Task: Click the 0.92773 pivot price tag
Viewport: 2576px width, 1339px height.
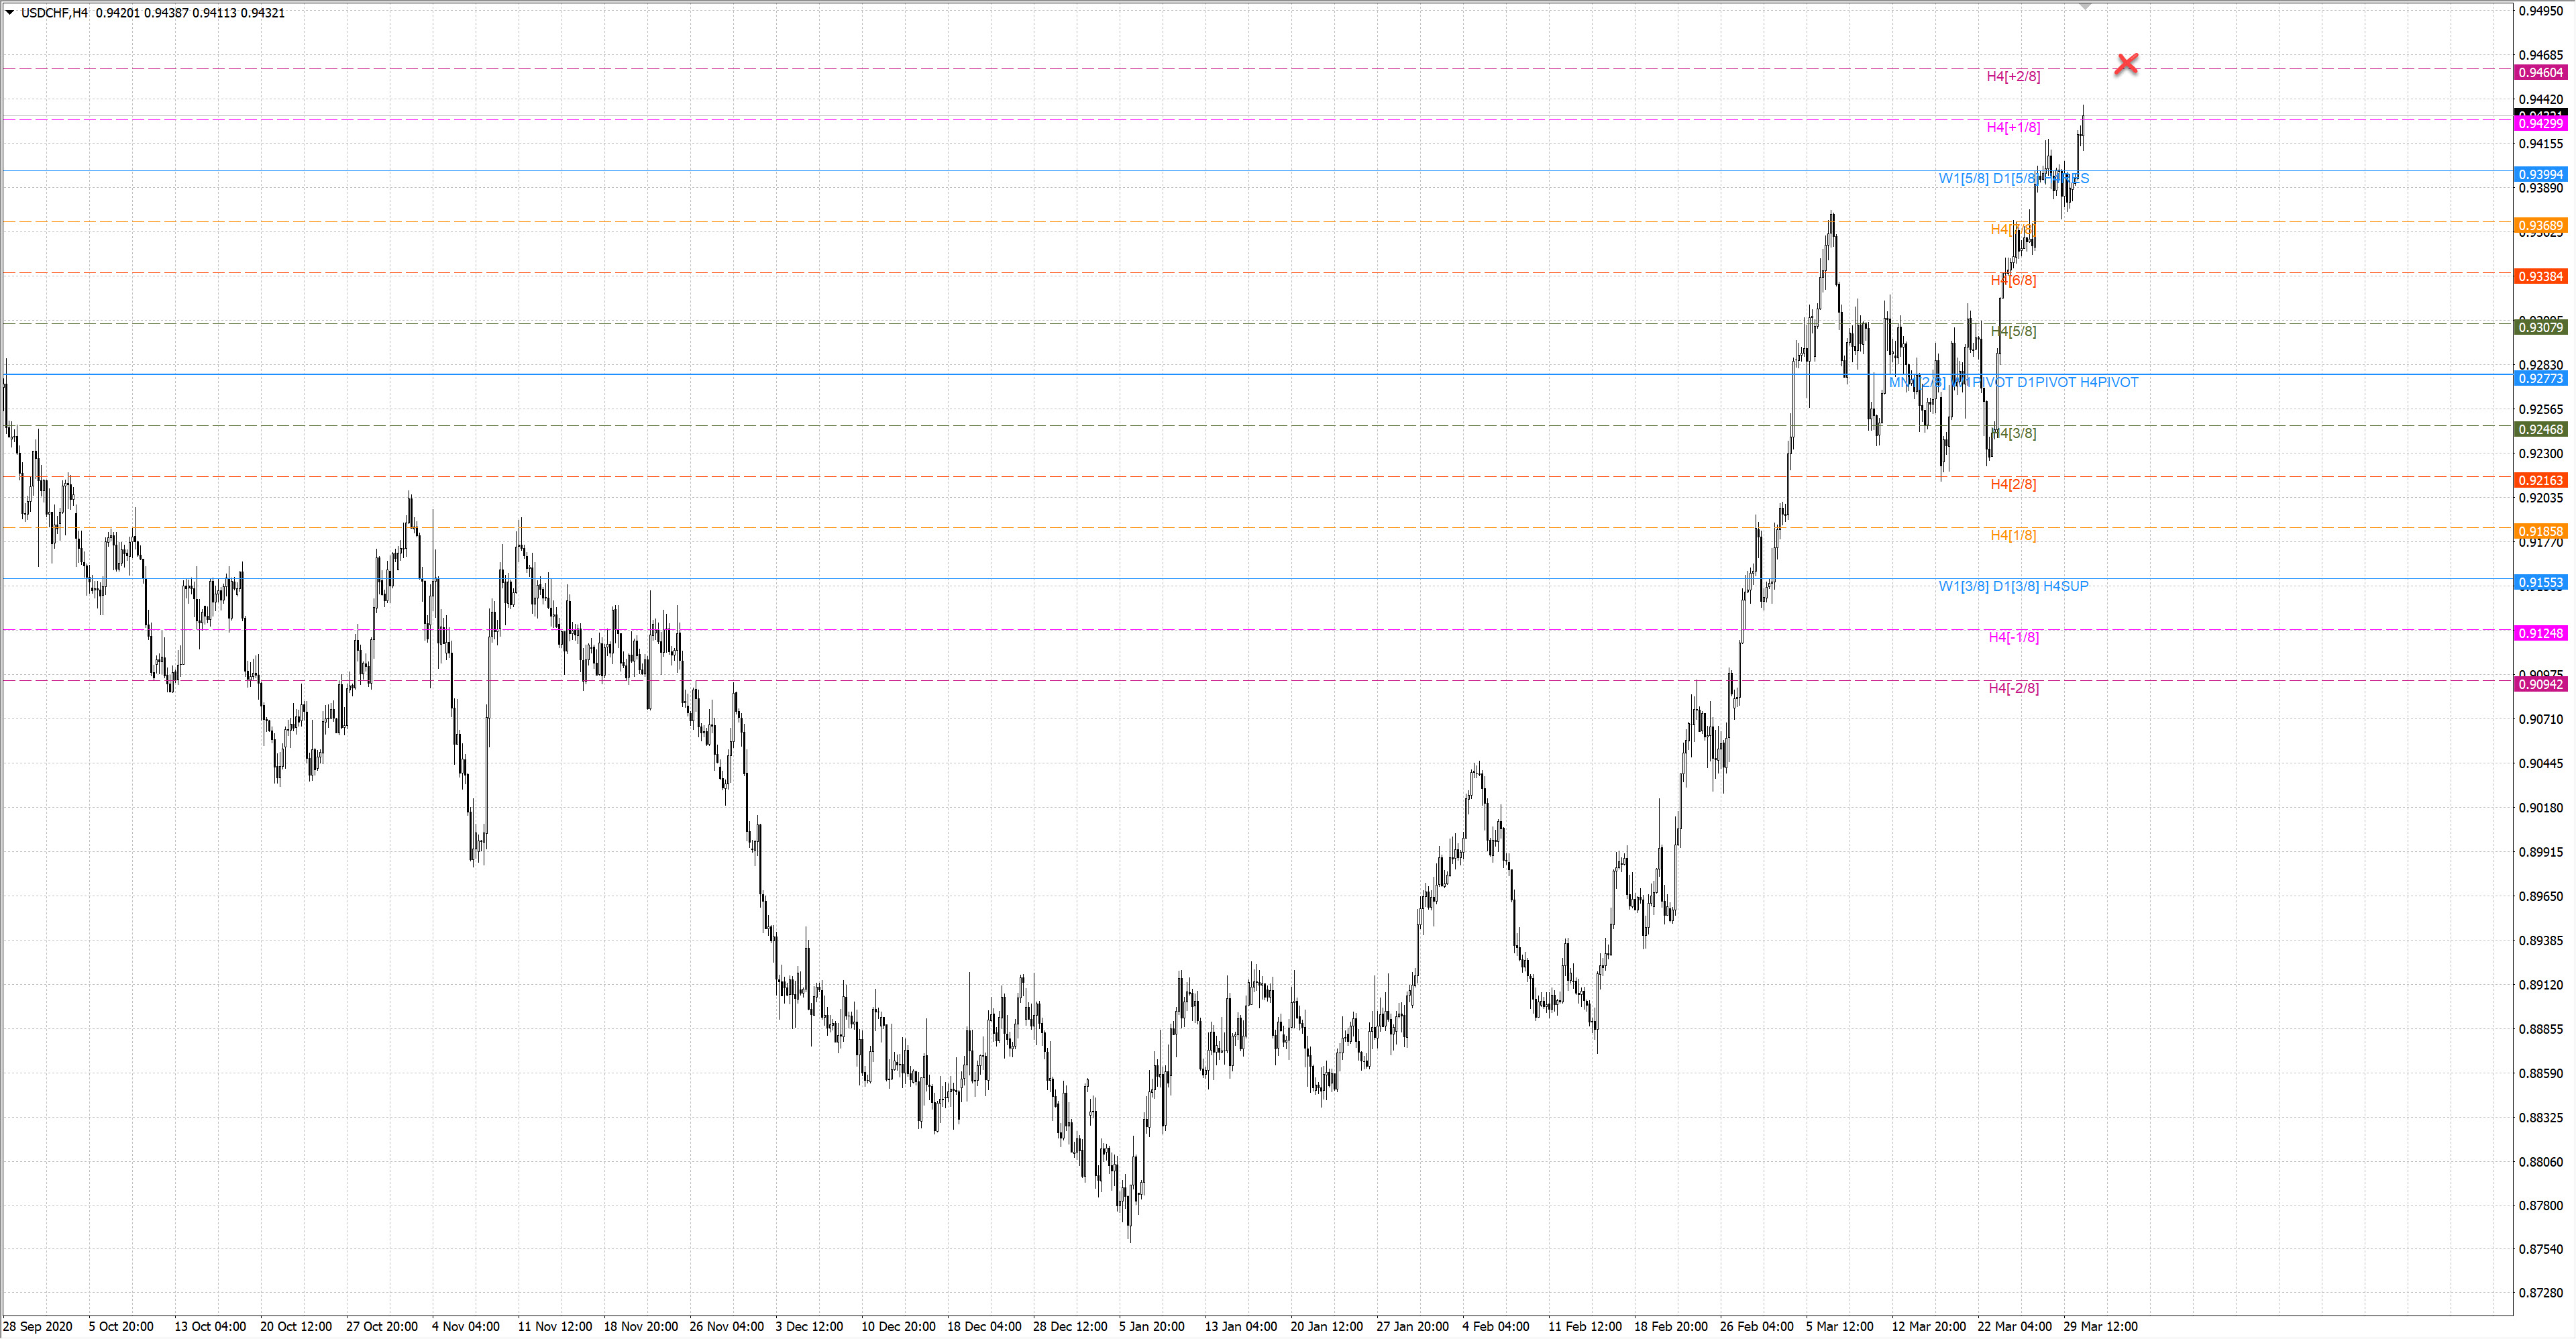Action: pos(2540,378)
